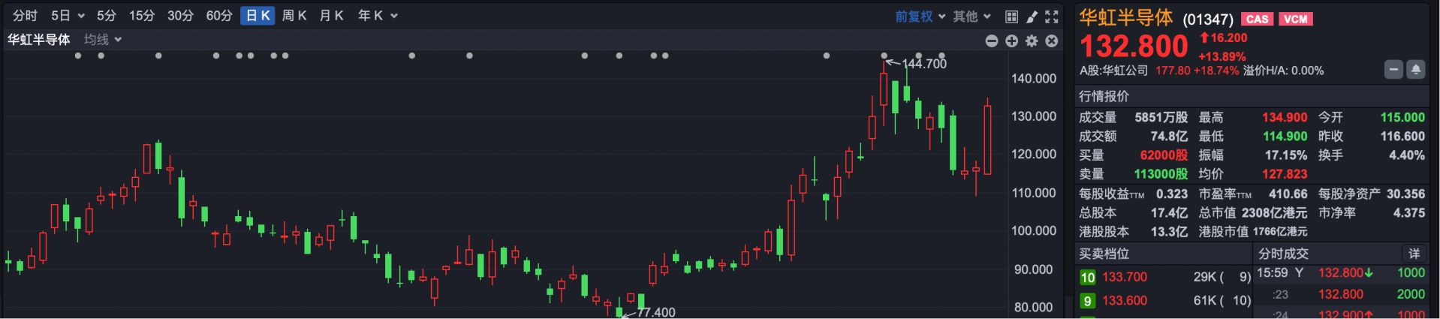Click the price alert bell icon

tap(1415, 70)
